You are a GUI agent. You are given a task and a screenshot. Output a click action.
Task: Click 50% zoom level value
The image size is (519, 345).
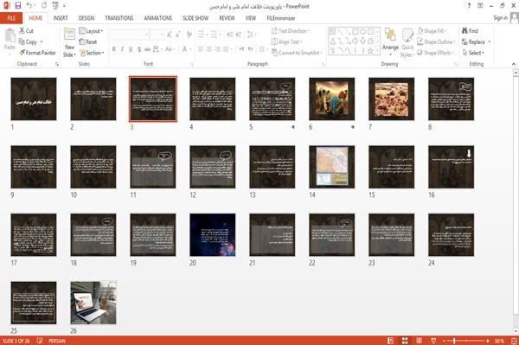coord(499,341)
